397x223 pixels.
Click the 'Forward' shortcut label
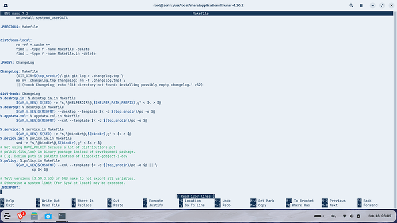tap(370, 205)
